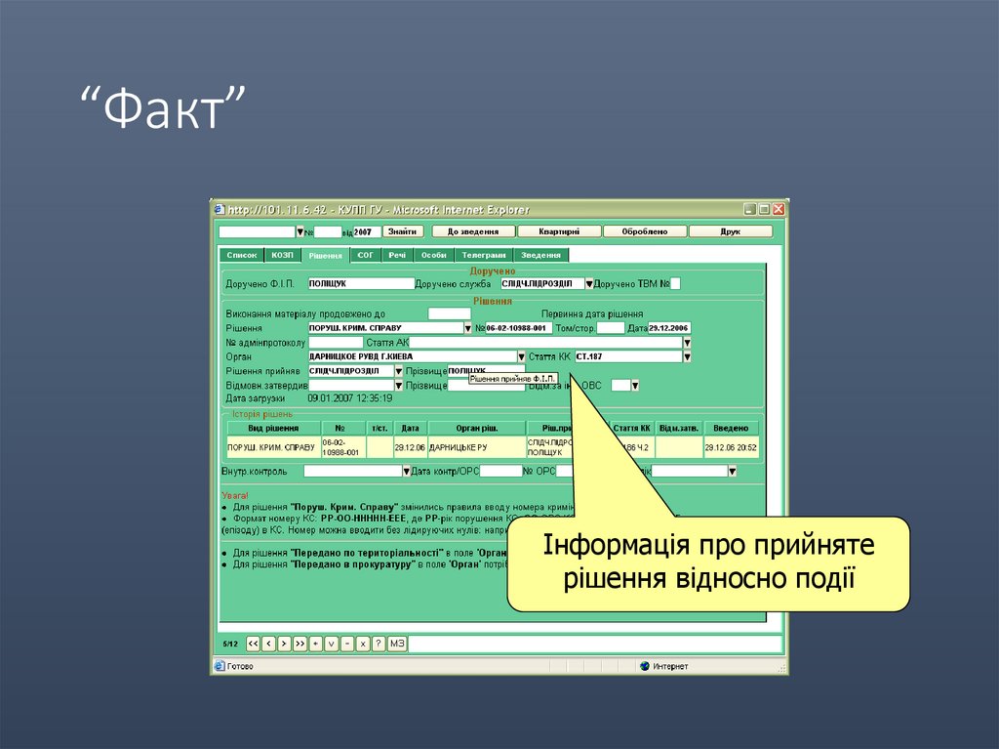The height and width of the screenshot is (749, 999).
Task: Click the Интернет globe zone icon
Action: tap(645, 666)
